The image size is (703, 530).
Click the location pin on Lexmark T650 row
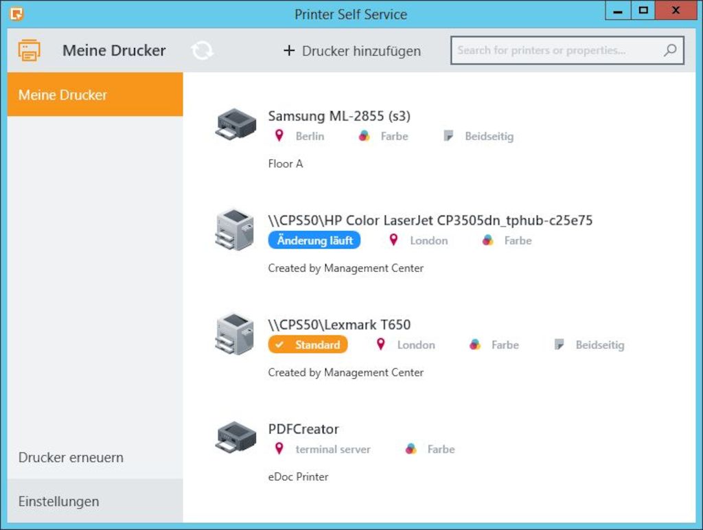pyautogui.click(x=380, y=345)
